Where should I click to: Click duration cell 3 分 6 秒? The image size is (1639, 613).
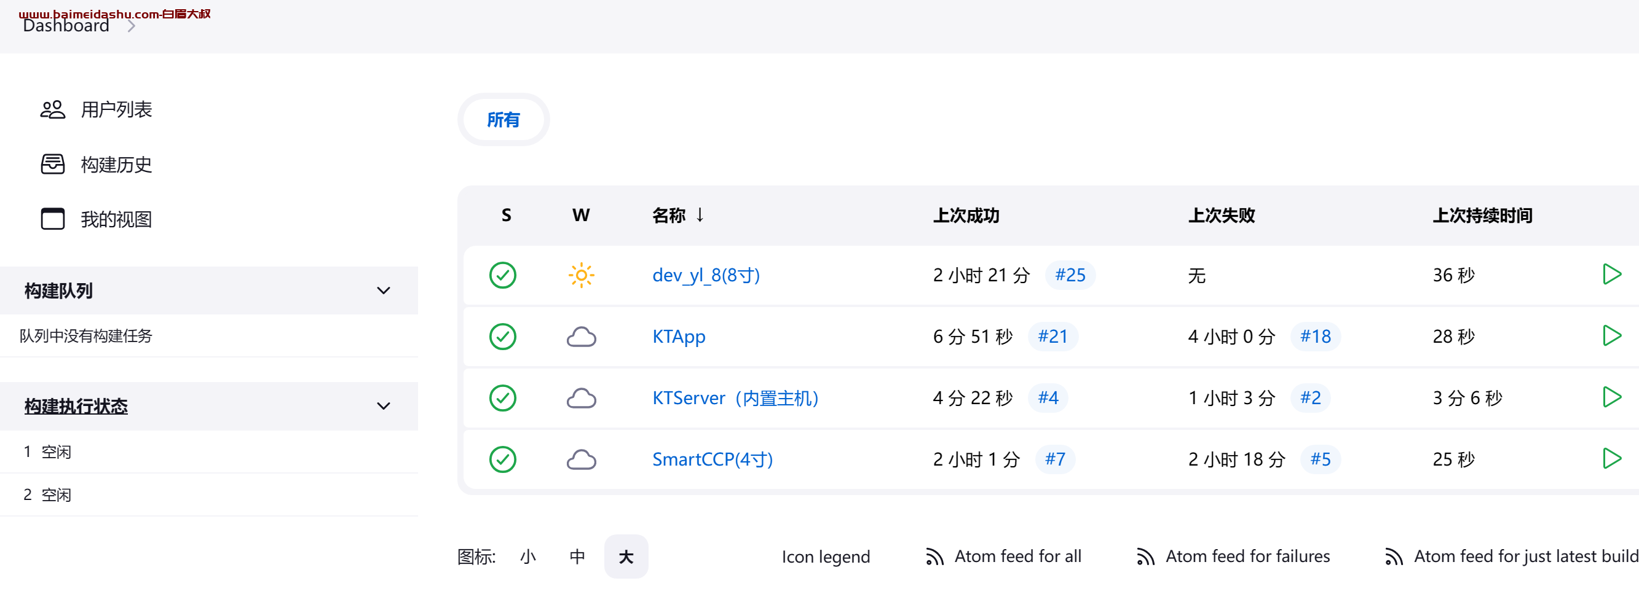[1467, 398]
